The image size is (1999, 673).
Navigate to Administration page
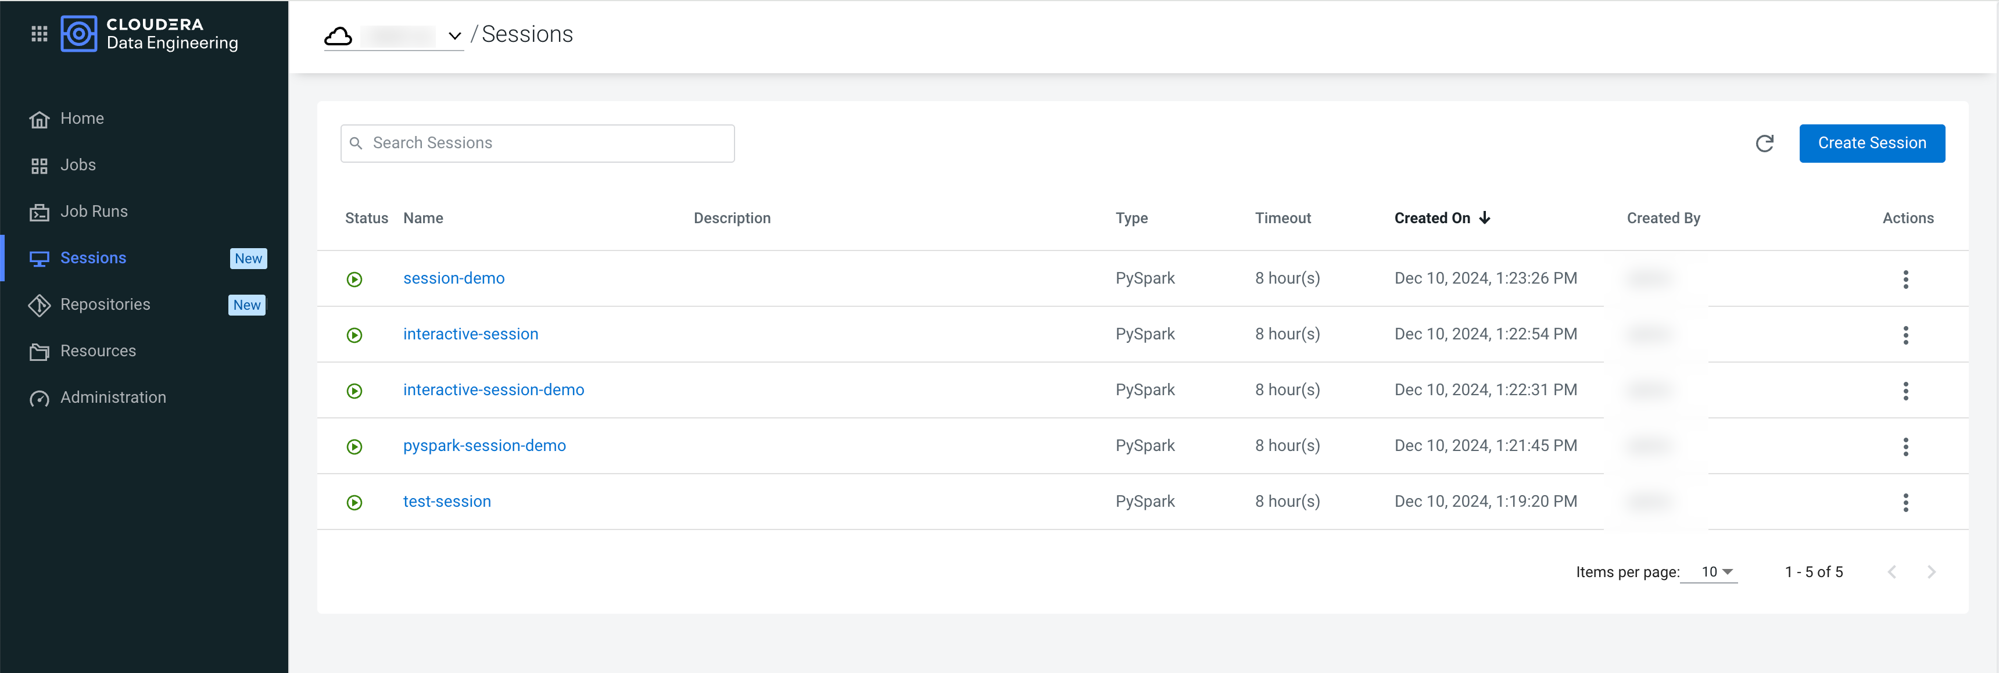coord(113,398)
